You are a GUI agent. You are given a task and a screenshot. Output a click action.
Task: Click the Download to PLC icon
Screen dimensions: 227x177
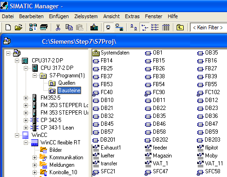tap(94, 27)
